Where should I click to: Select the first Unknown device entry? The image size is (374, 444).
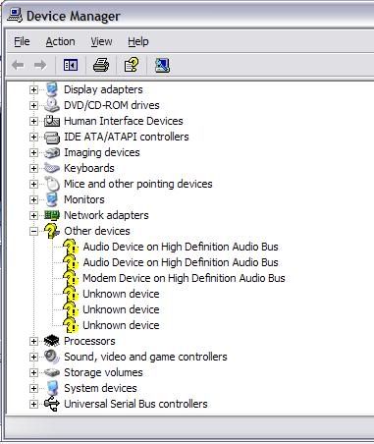[121, 294]
